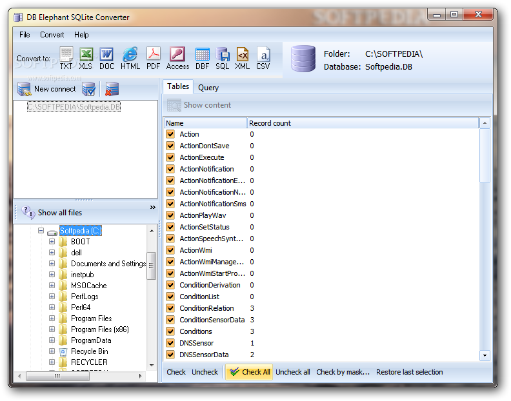Toggle the DNSSensor checkbox
Screen dimensions: 511x401
[x=170, y=343]
